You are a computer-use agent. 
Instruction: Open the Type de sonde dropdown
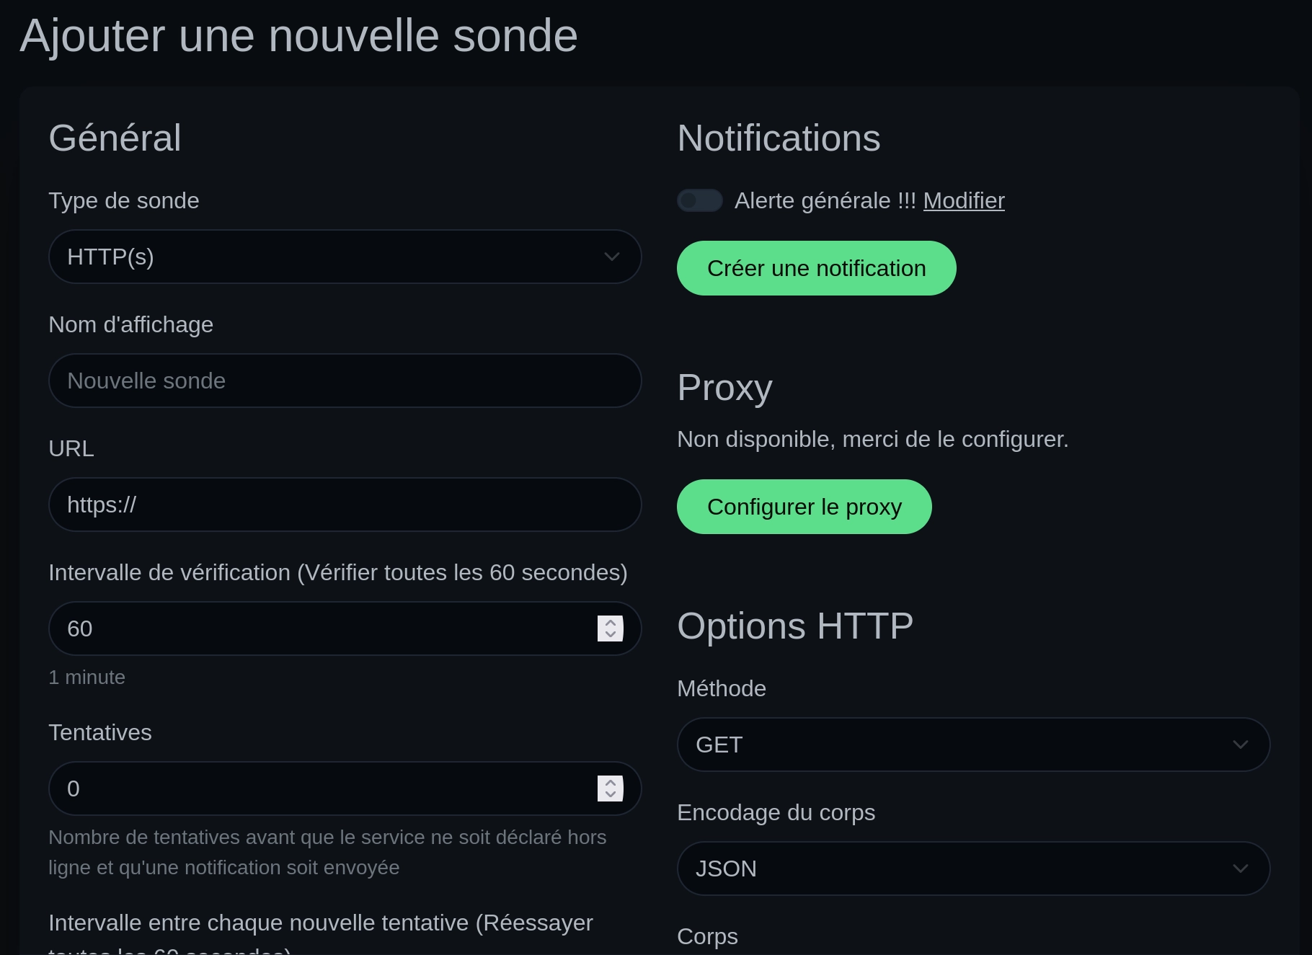coord(345,257)
